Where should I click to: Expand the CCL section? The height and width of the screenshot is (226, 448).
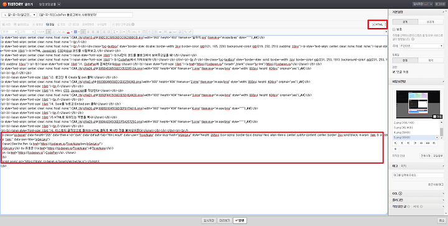point(418,194)
